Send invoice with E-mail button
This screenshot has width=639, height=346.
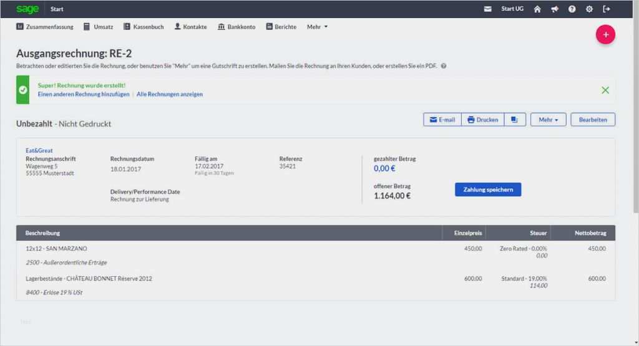pyautogui.click(x=442, y=120)
